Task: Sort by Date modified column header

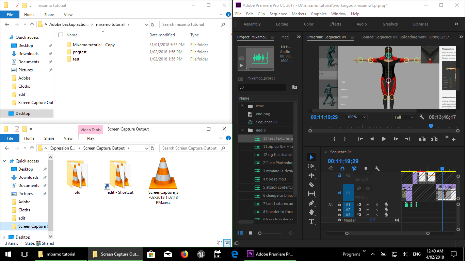Action: (162, 35)
